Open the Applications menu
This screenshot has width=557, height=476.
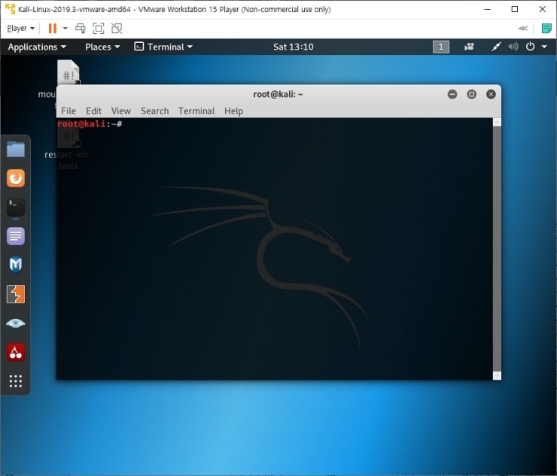click(x=37, y=47)
